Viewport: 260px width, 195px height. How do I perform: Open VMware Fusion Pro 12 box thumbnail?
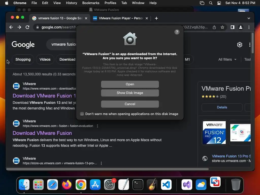coord(214,133)
